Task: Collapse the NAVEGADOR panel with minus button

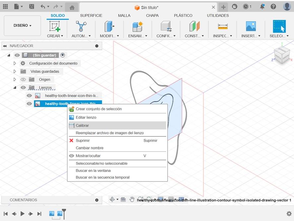Action: (97, 46)
